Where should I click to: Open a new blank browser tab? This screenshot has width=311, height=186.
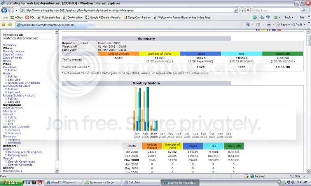(x=91, y=25)
